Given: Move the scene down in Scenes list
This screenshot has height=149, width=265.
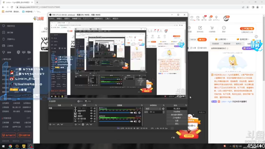Looking at the screenshot, I should point(62,124).
